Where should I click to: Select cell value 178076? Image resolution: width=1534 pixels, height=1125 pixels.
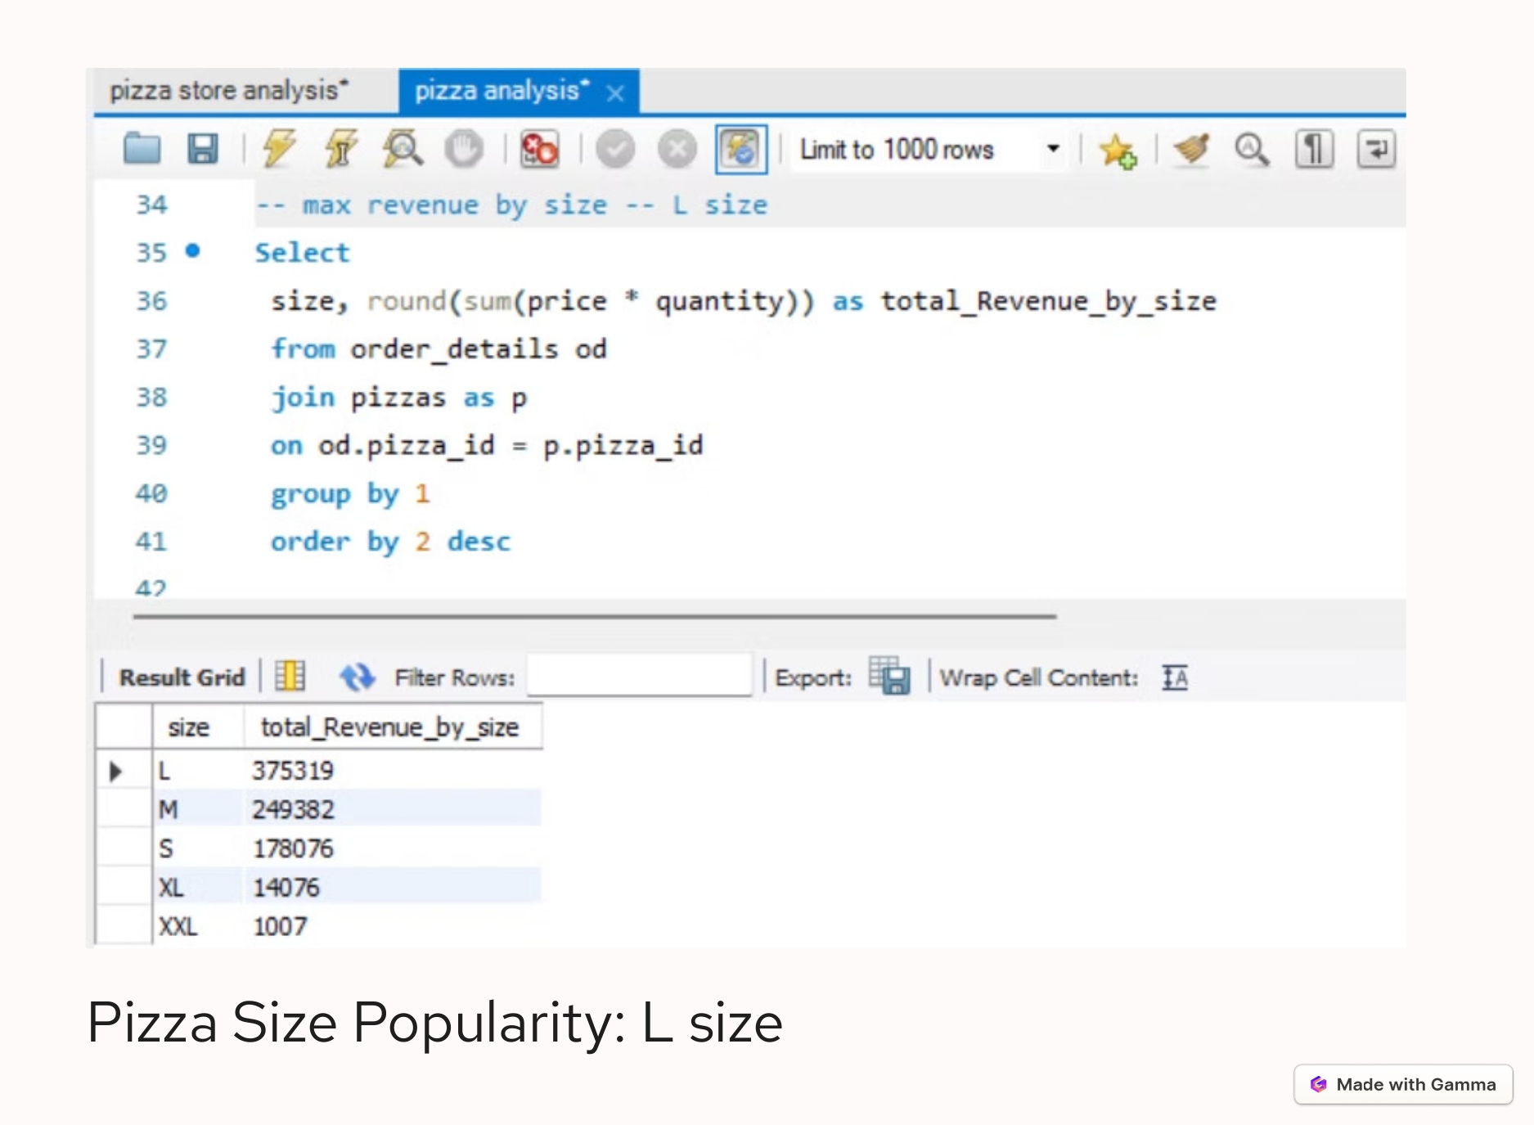pyautogui.click(x=293, y=848)
